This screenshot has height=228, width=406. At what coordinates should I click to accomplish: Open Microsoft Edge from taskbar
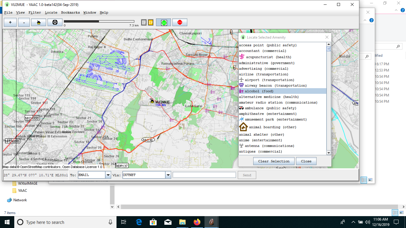[139, 222]
